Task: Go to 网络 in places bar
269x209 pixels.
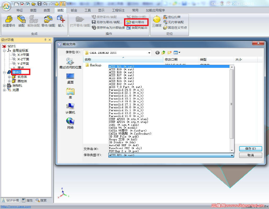Action: [x=70, y=123]
